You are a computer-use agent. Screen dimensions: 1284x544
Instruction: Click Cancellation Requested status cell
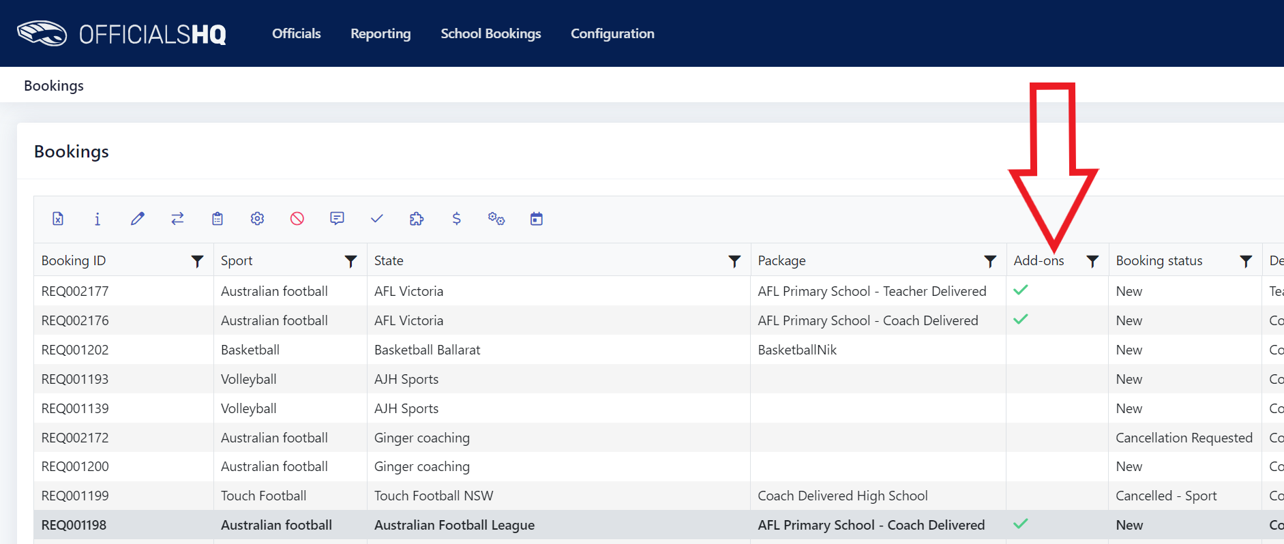coord(1184,438)
